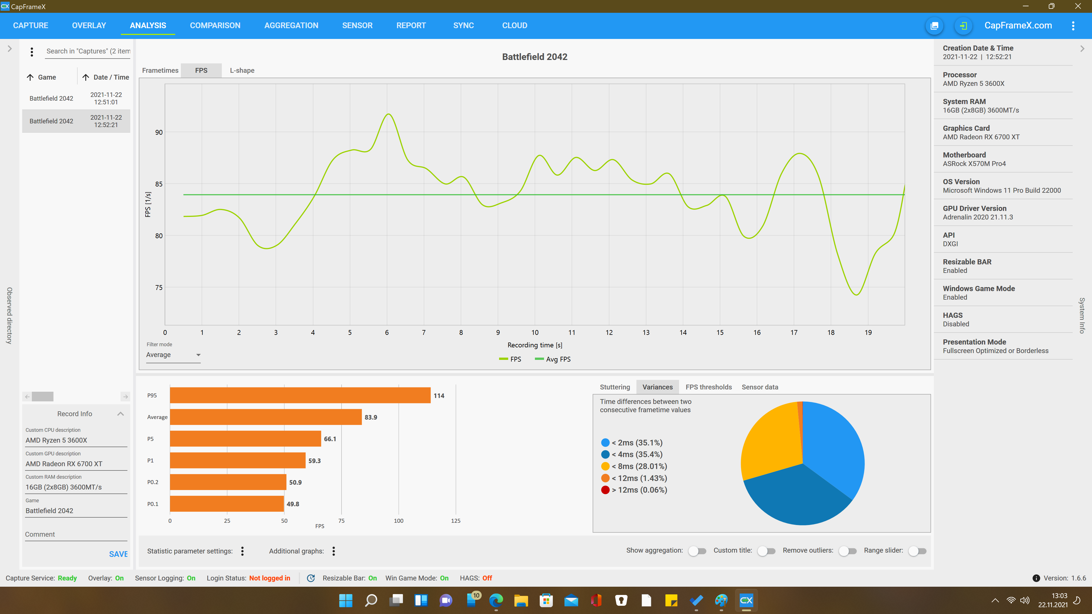Screen dimensions: 1092x614
Task: Click the captures list horizontal scrollbar thumb
Action: point(42,397)
